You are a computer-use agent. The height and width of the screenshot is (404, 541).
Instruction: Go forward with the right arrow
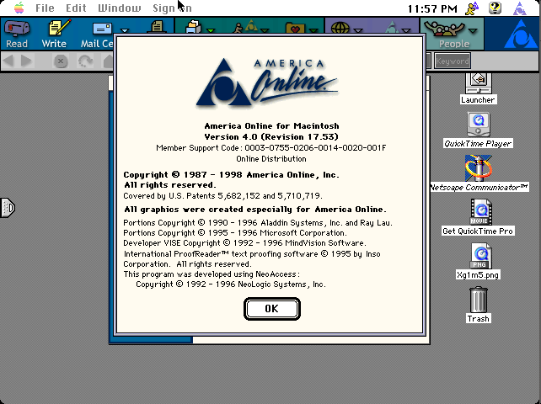26,61
